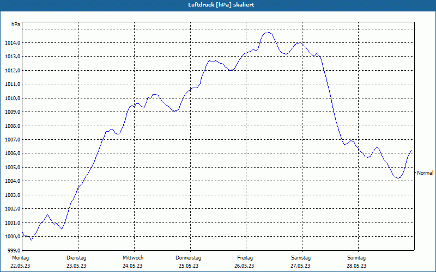Click the date 26.05.23
436x272 pixels.
tap(244, 266)
